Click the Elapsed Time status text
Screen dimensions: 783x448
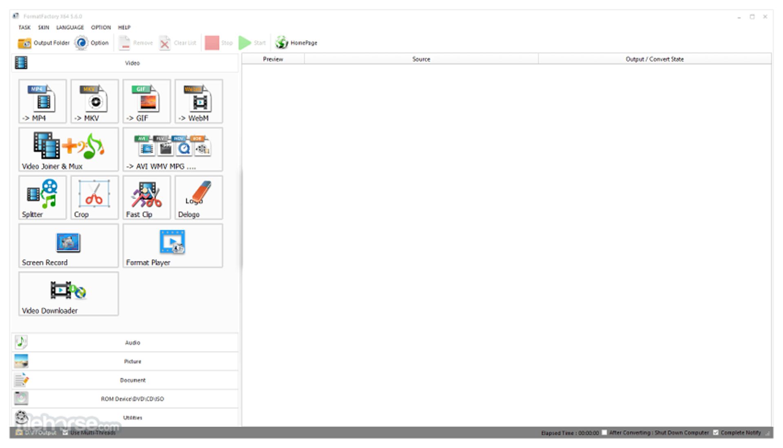coord(570,433)
